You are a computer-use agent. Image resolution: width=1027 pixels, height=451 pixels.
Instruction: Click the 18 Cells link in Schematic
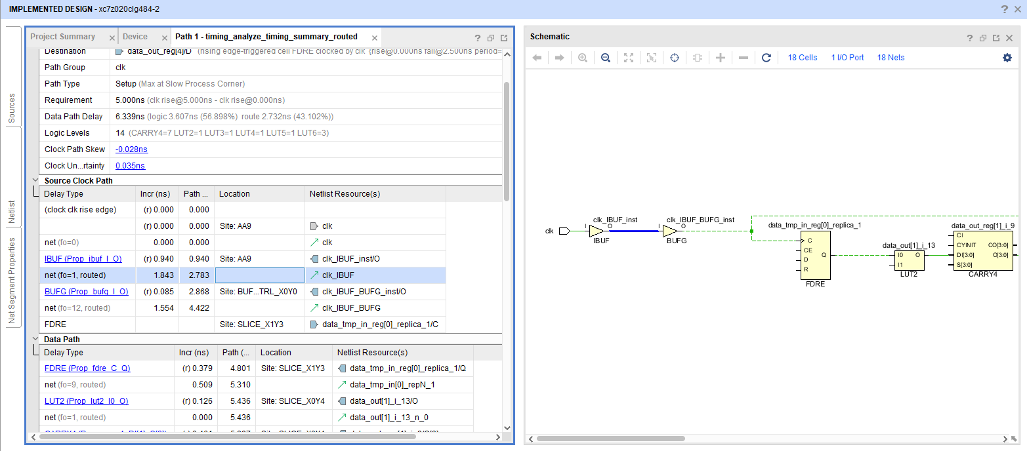(x=803, y=58)
